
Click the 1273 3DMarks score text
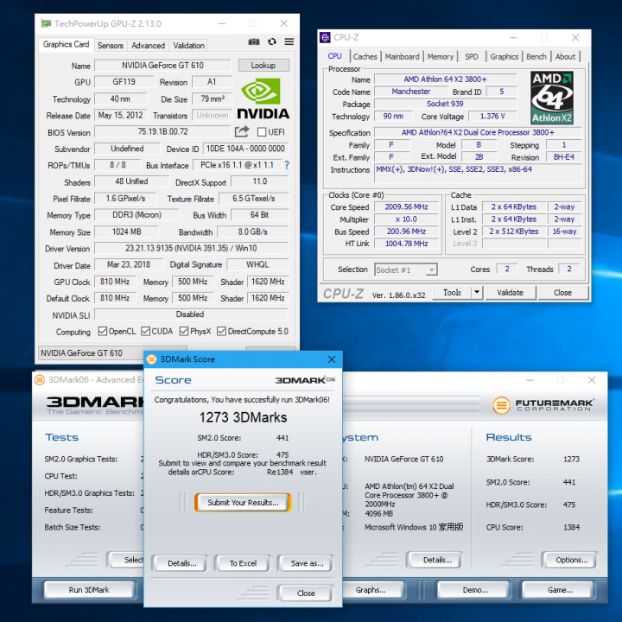pyautogui.click(x=243, y=417)
